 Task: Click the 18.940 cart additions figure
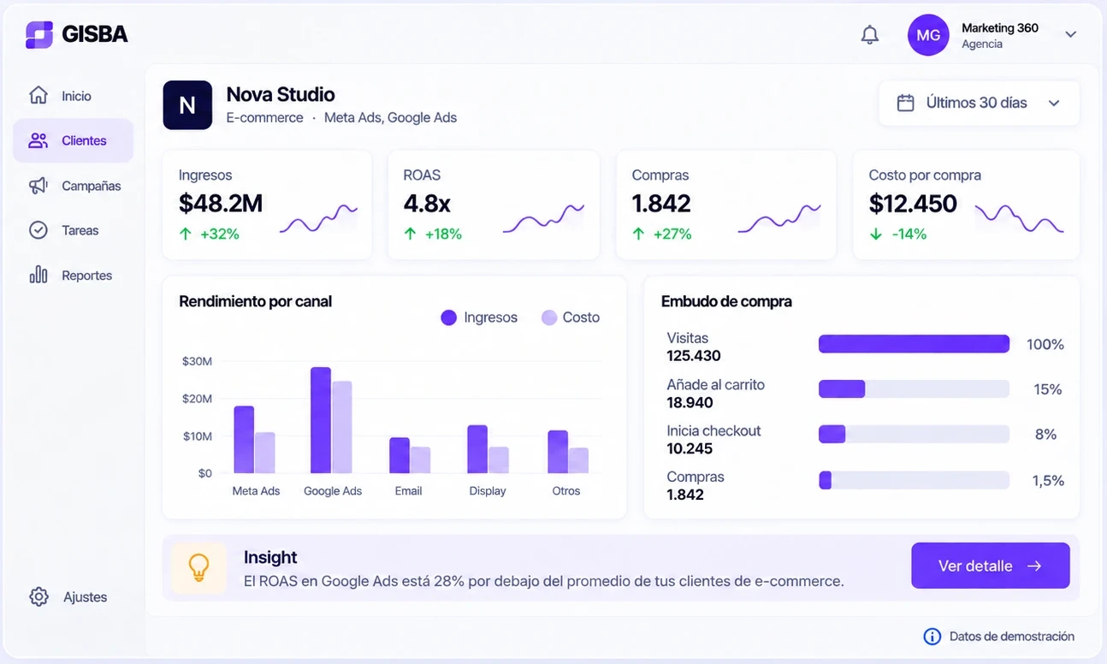[x=690, y=402]
